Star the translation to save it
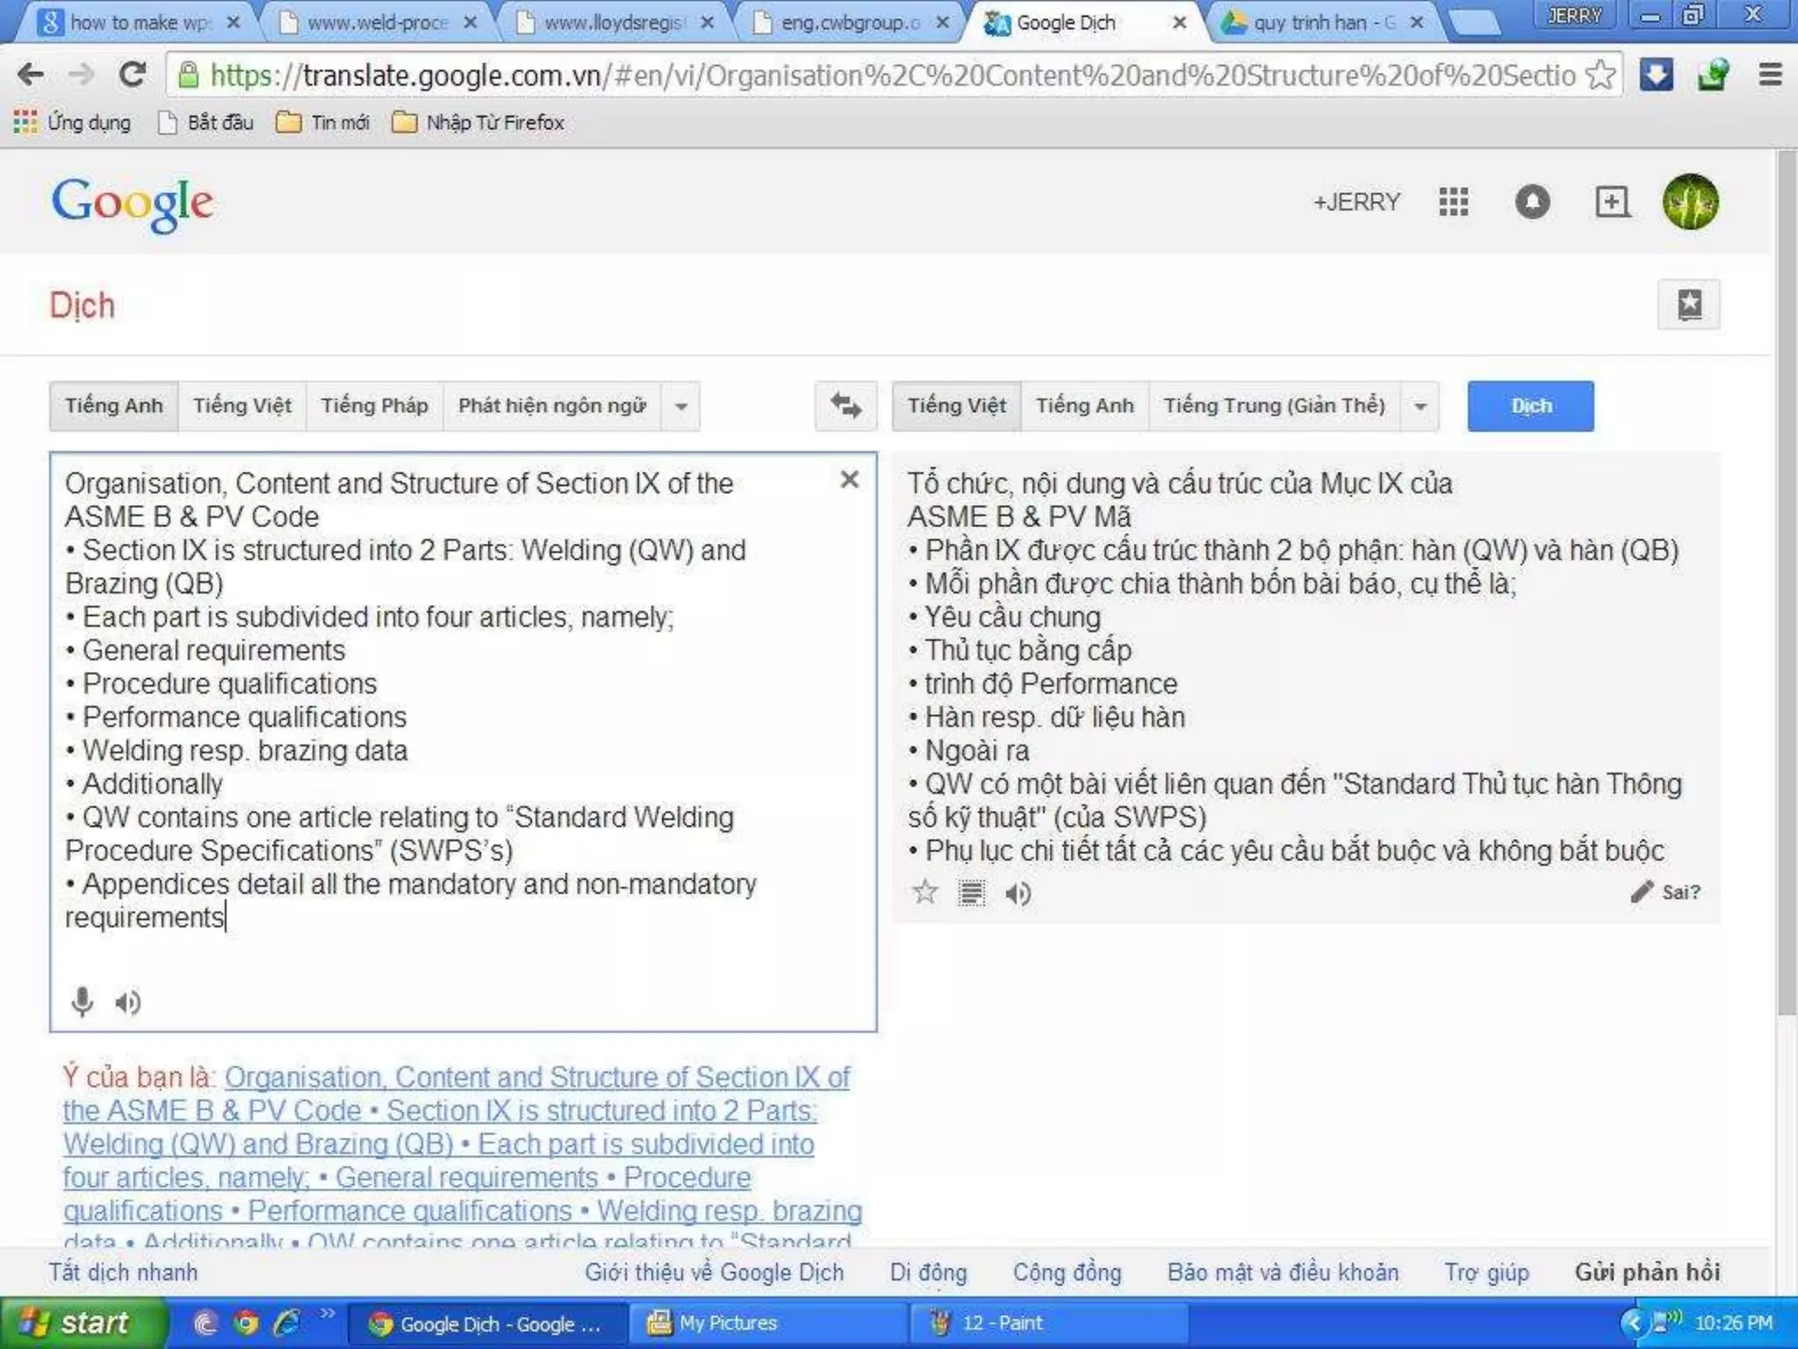Image resolution: width=1798 pixels, height=1349 pixels. [924, 893]
